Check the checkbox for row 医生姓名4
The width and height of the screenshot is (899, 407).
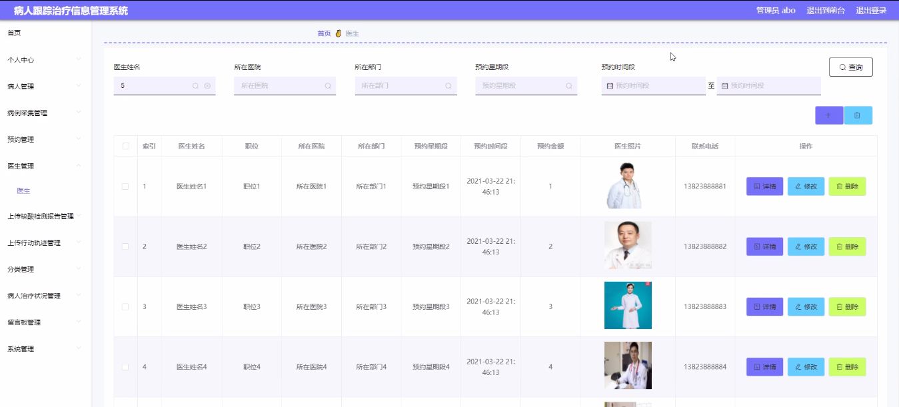125,367
